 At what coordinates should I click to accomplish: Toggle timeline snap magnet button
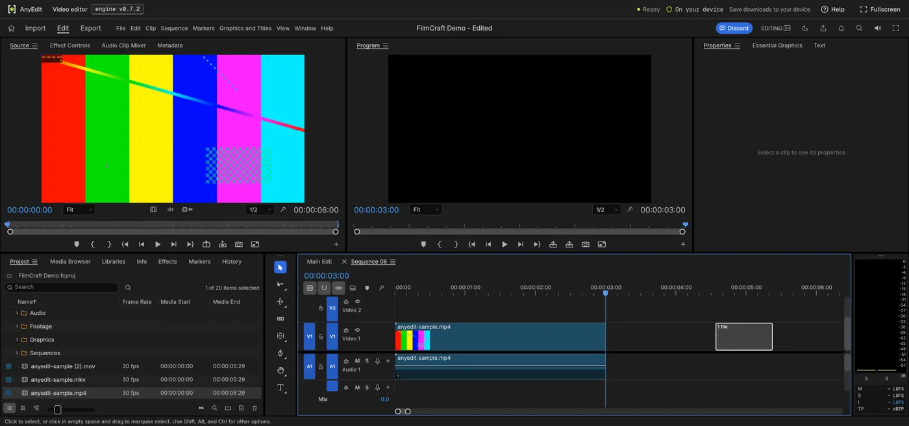324,288
